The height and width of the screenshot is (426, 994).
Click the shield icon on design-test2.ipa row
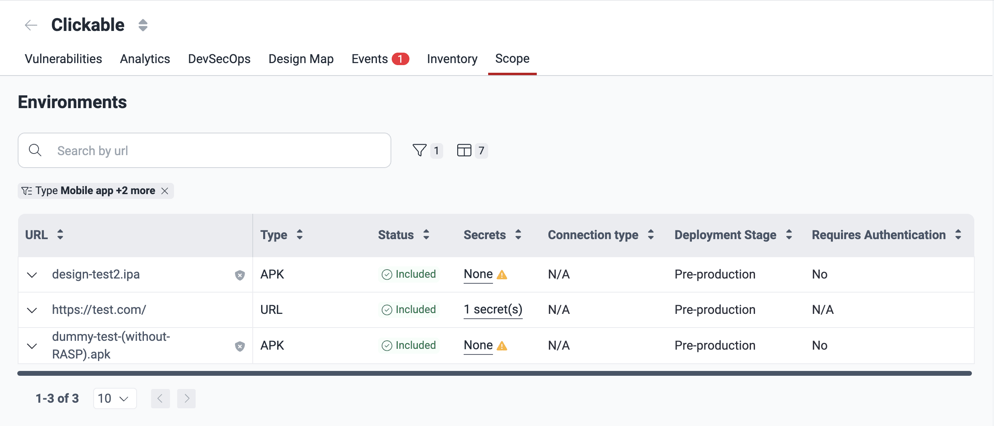point(240,275)
